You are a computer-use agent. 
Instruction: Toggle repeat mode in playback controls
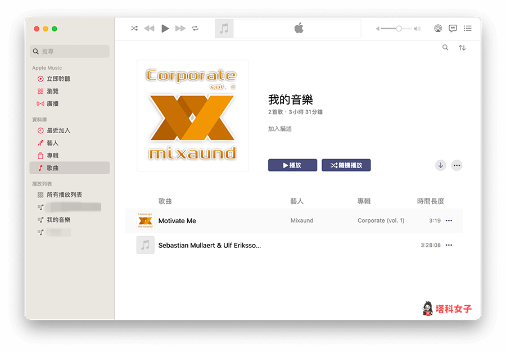tap(195, 28)
